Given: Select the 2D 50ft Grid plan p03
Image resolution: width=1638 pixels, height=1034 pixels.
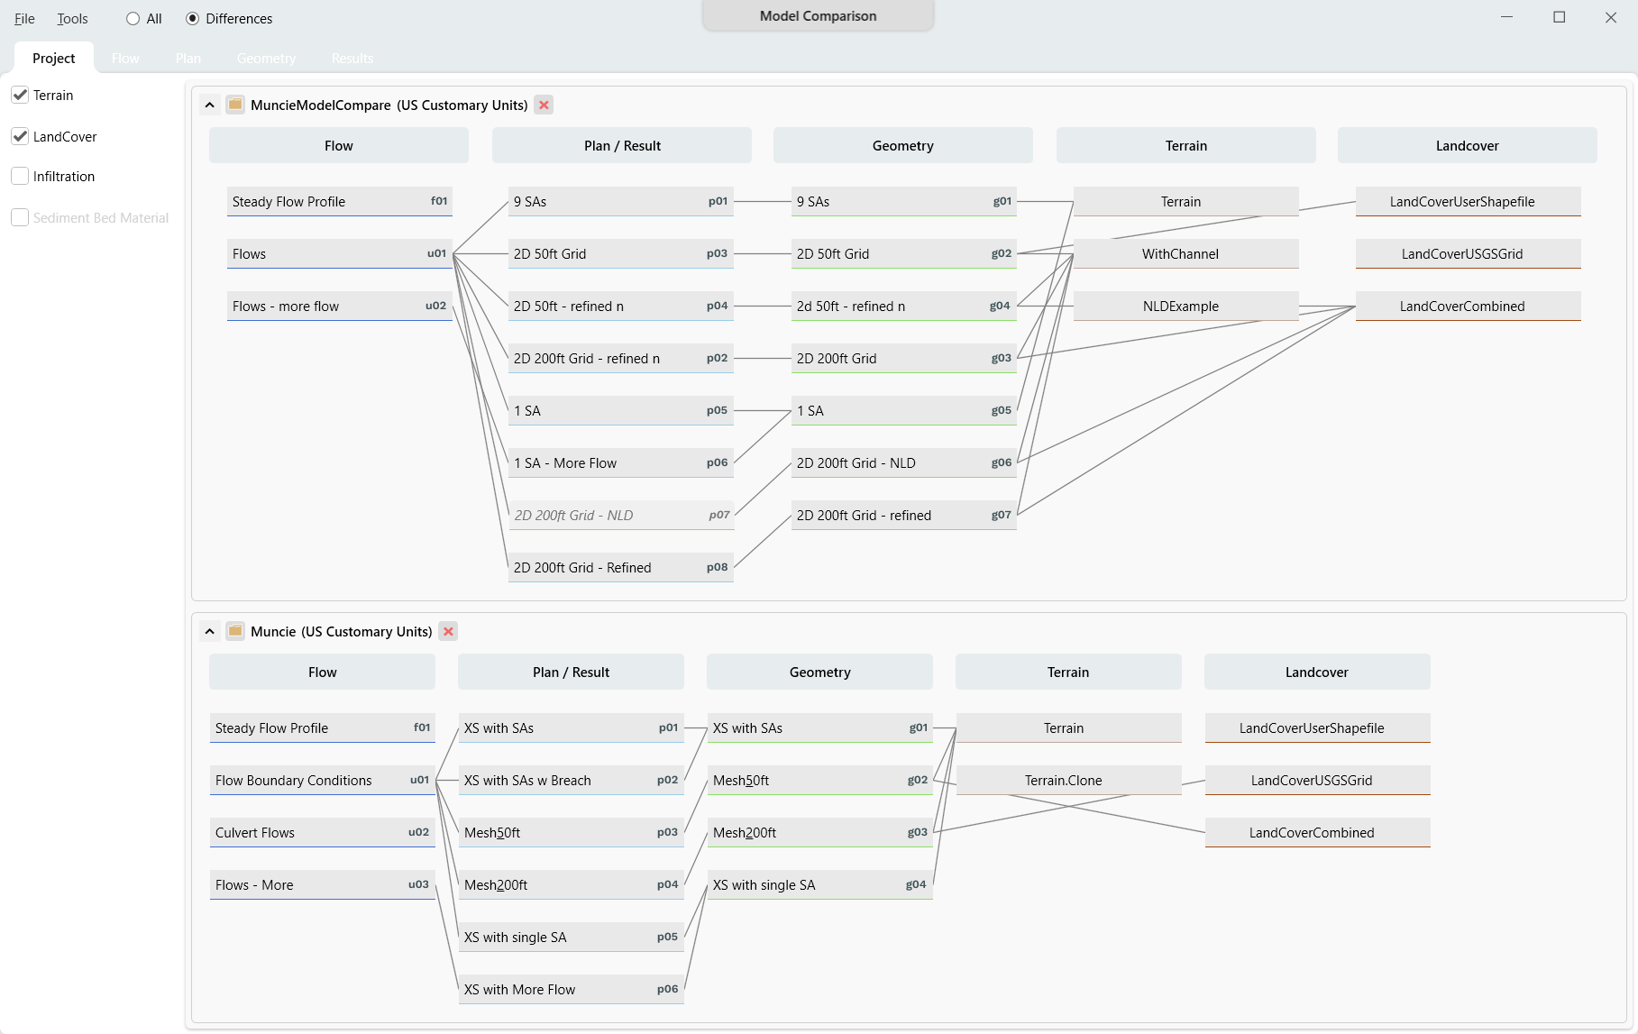Looking at the screenshot, I should tap(620, 254).
